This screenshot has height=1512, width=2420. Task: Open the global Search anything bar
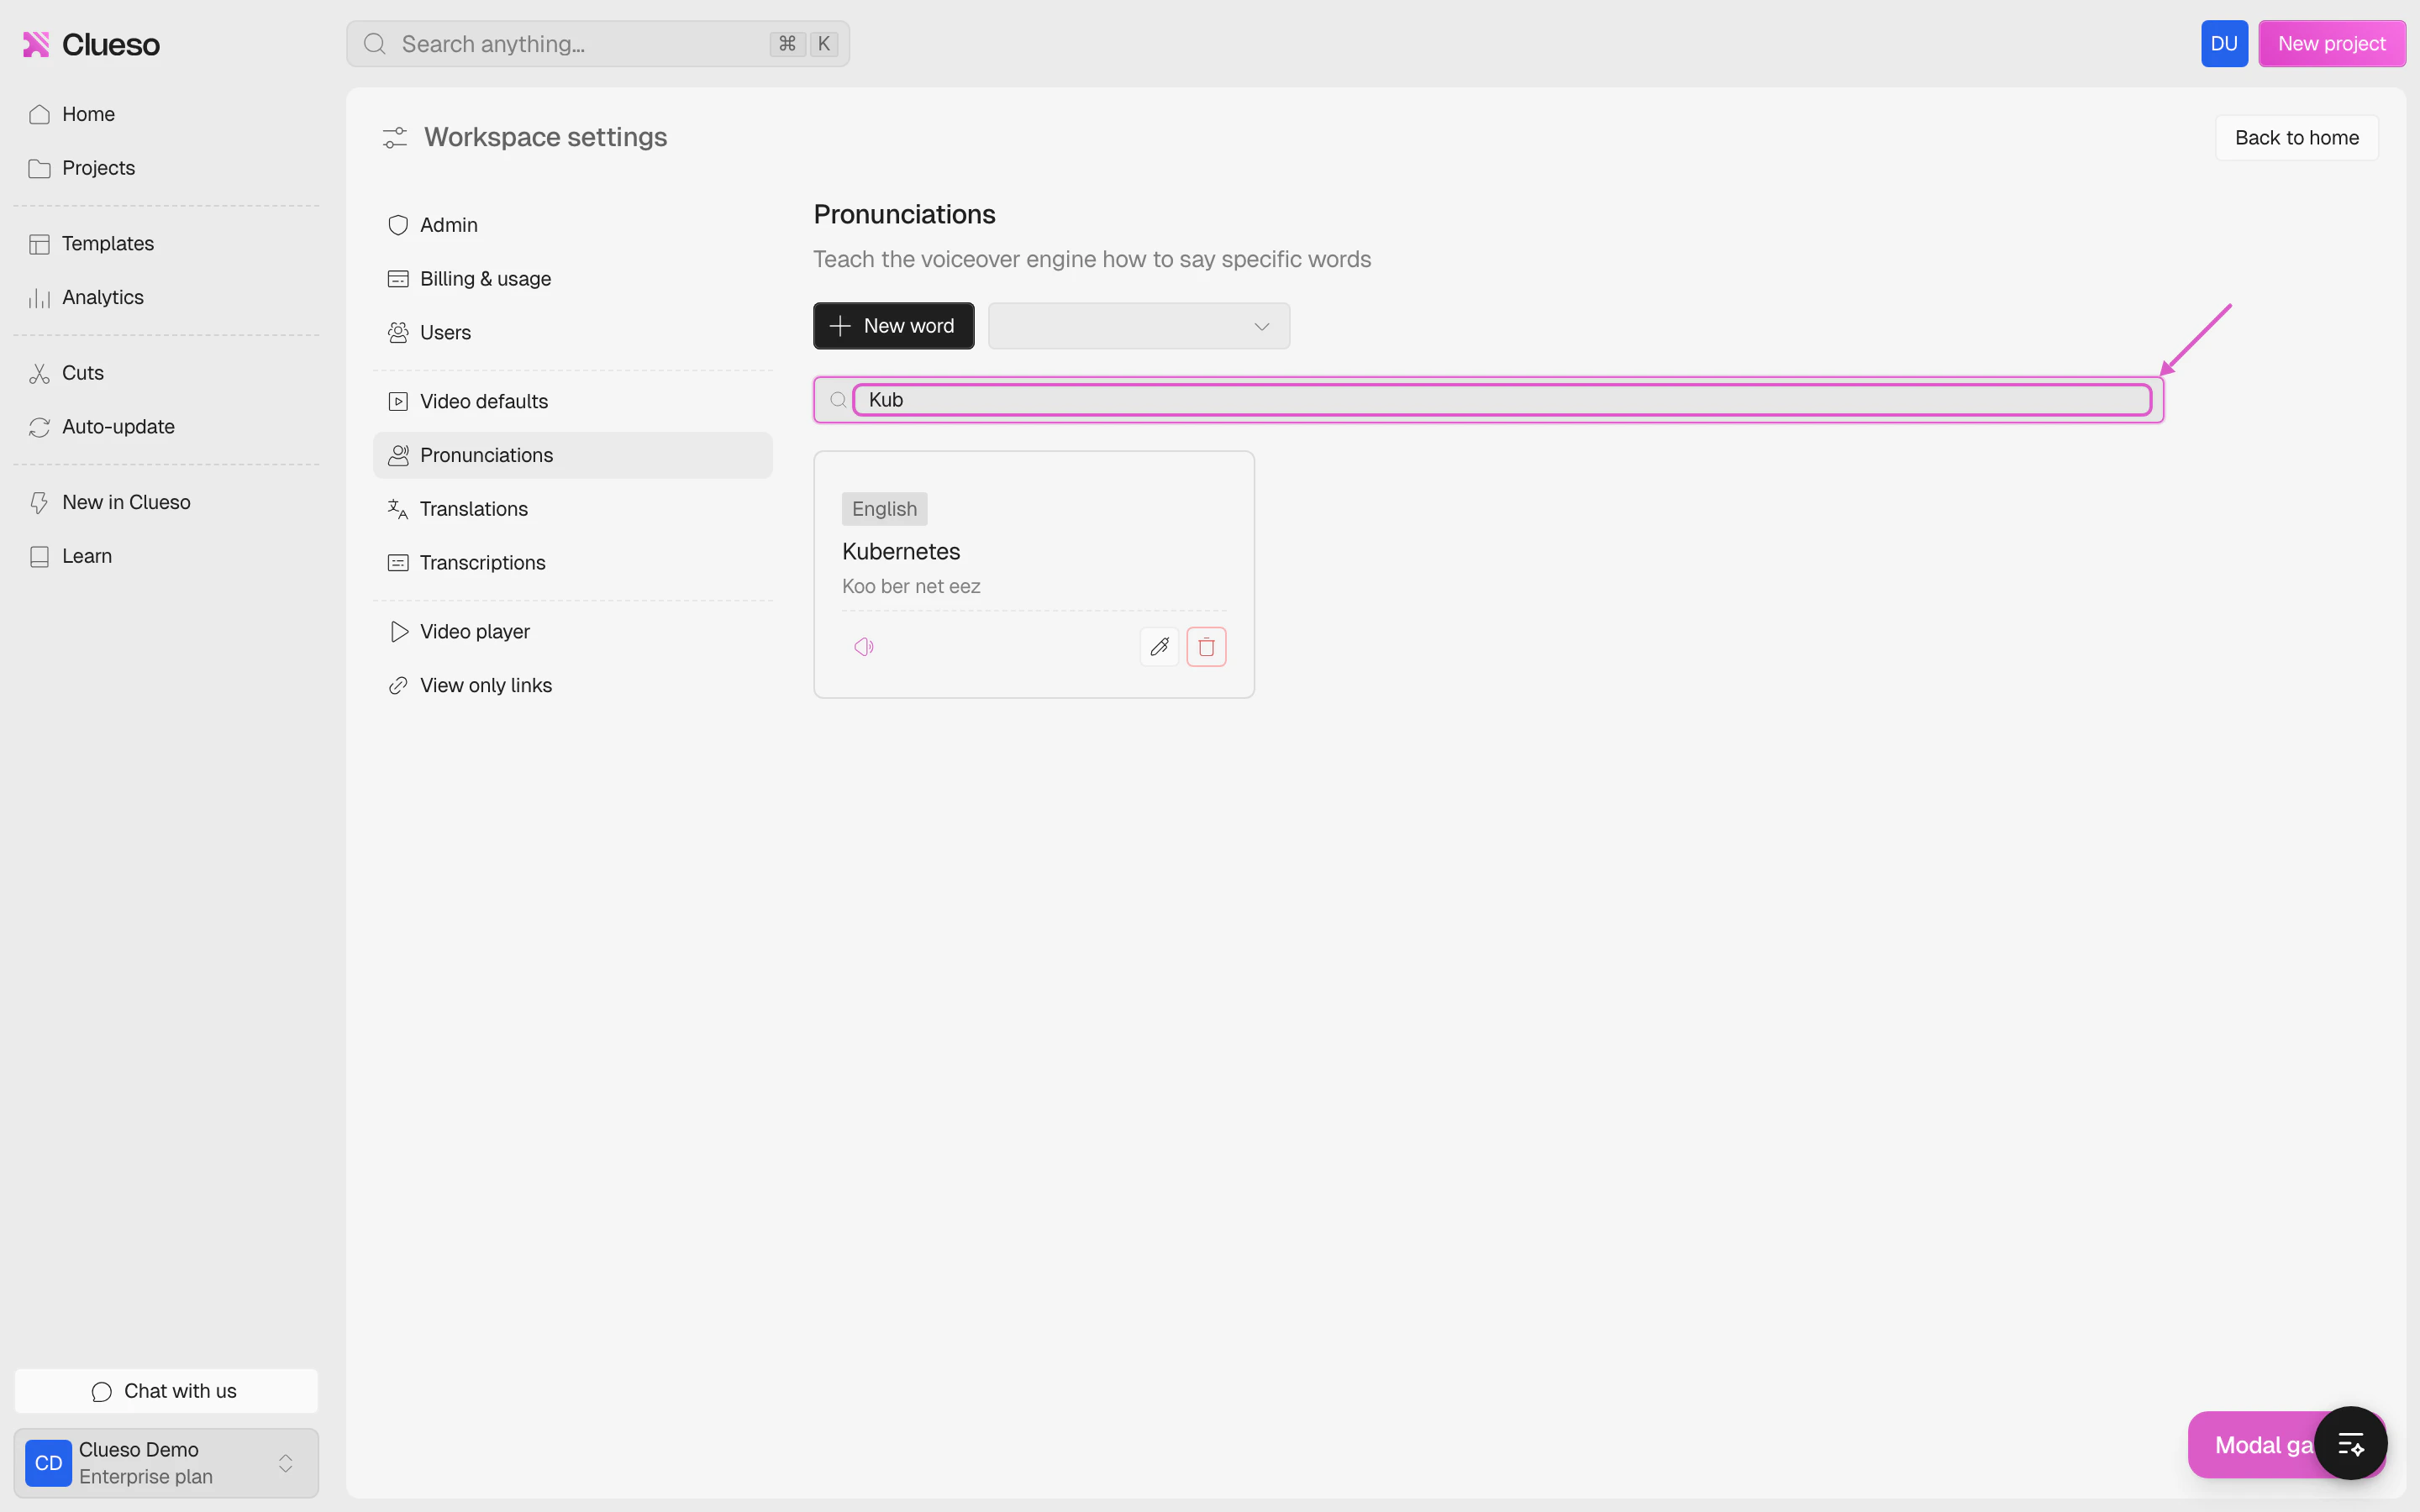point(597,44)
